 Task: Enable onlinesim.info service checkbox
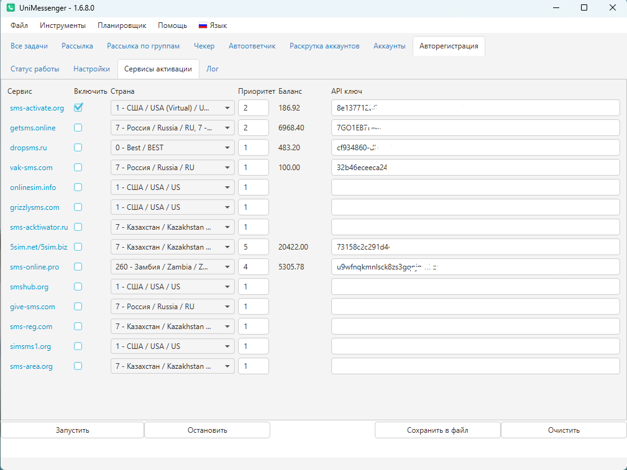pyautogui.click(x=78, y=187)
